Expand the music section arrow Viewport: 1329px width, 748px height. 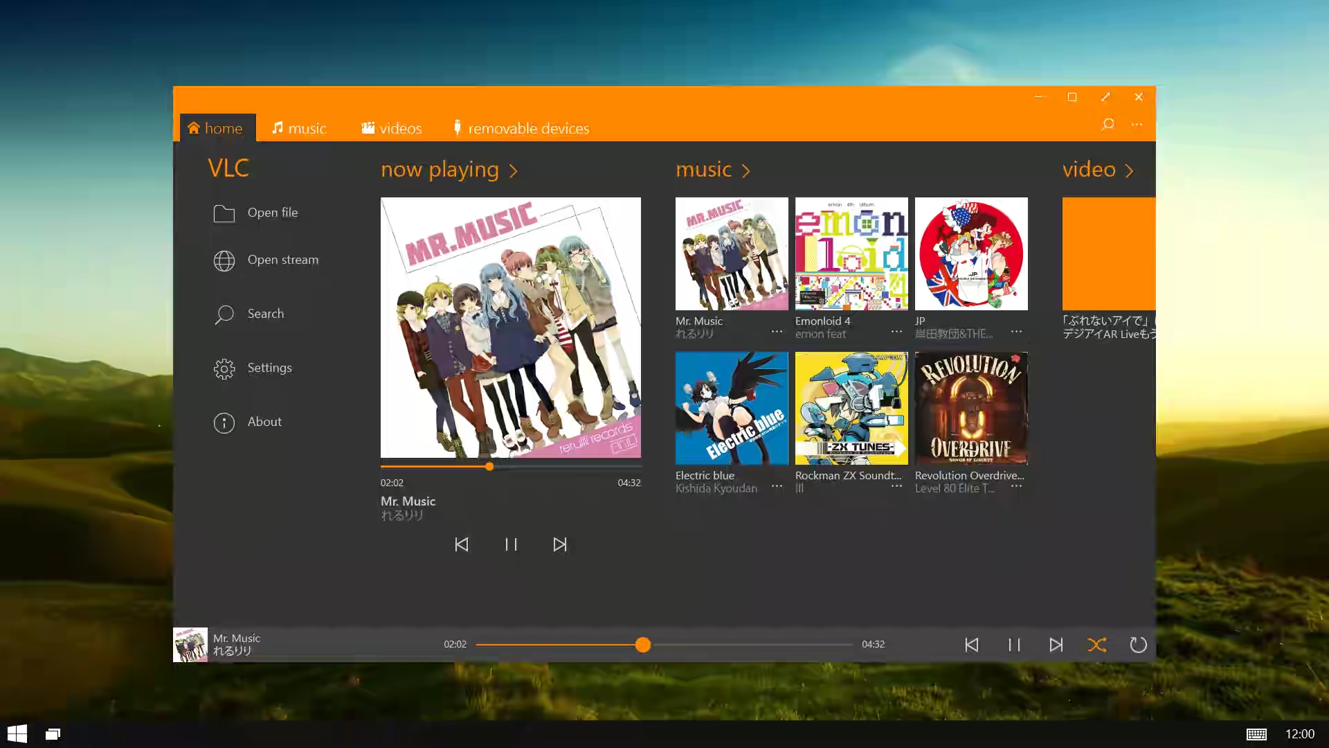pyautogui.click(x=747, y=170)
